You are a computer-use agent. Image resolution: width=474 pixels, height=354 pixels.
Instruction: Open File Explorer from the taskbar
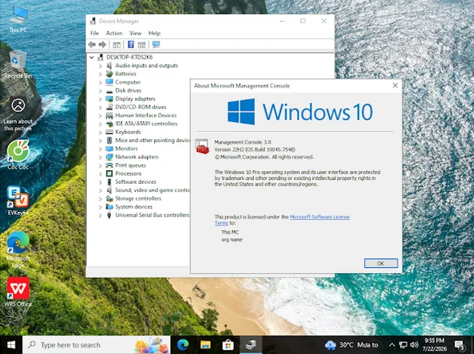pos(206,344)
